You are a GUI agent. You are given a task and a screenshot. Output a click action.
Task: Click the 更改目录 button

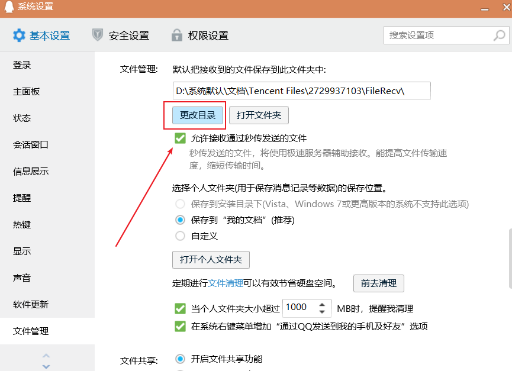click(198, 115)
